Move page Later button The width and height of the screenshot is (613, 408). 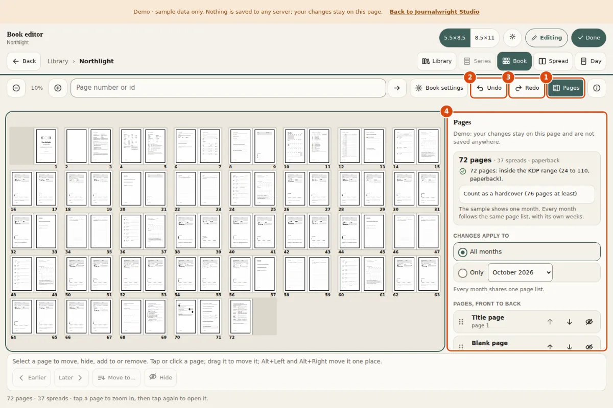coord(72,378)
